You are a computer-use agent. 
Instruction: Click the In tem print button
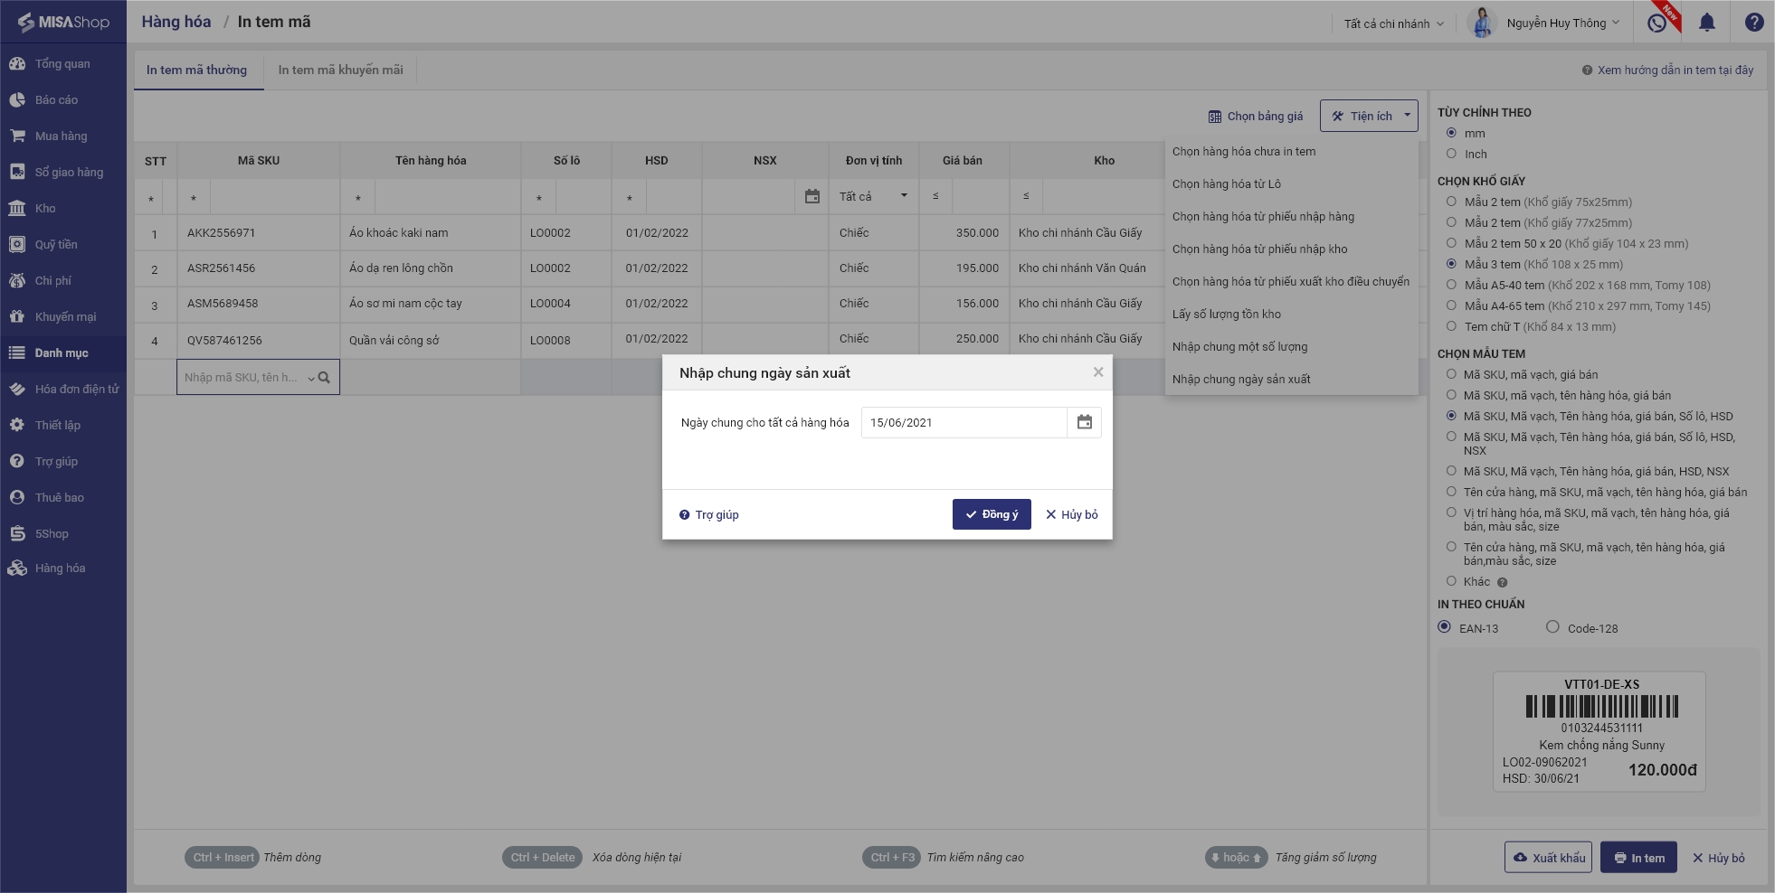click(1639, 858)
